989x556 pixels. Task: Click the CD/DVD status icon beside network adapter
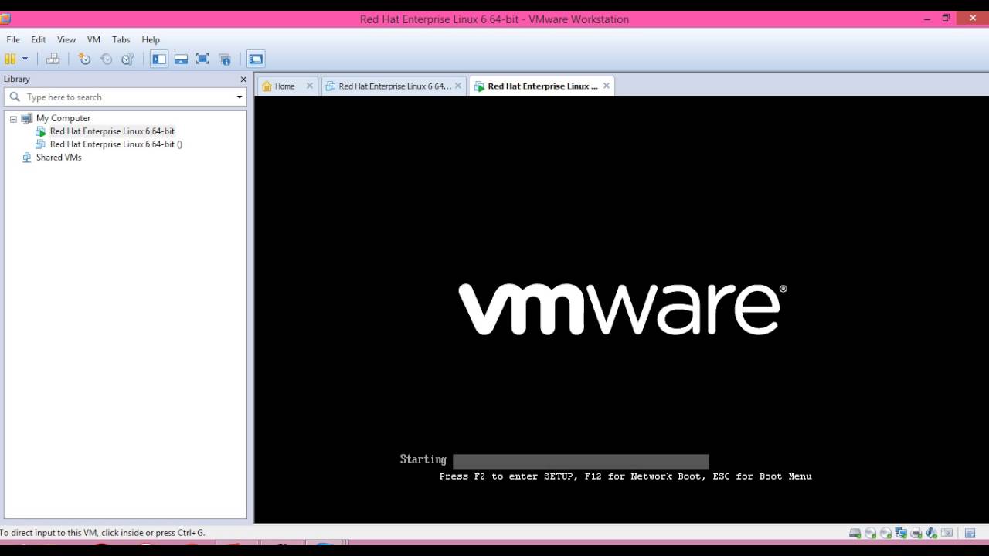(885, 533)
